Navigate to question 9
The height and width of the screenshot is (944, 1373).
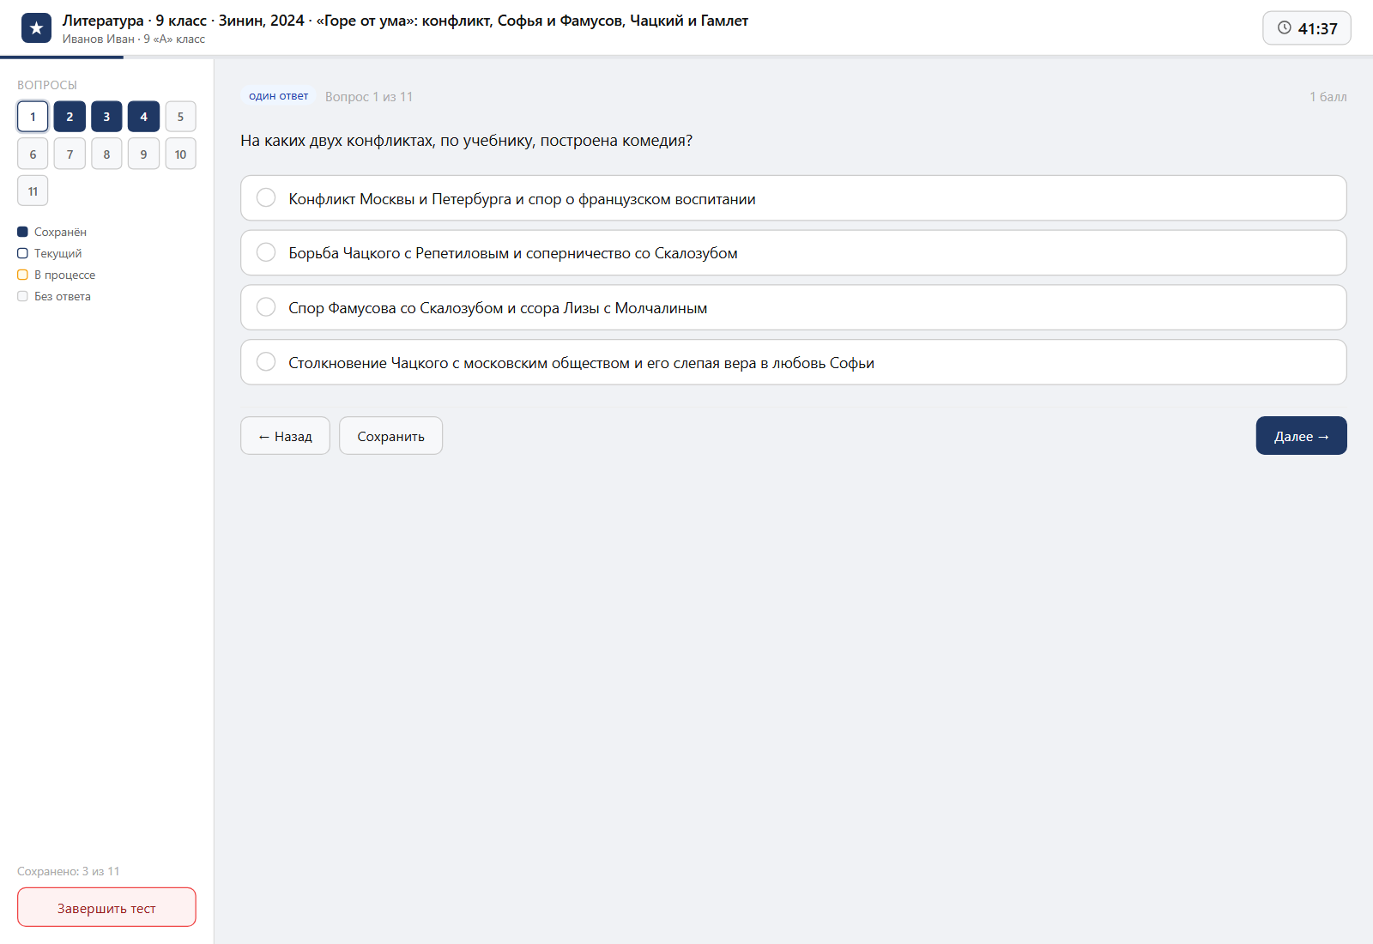[143, 154]
